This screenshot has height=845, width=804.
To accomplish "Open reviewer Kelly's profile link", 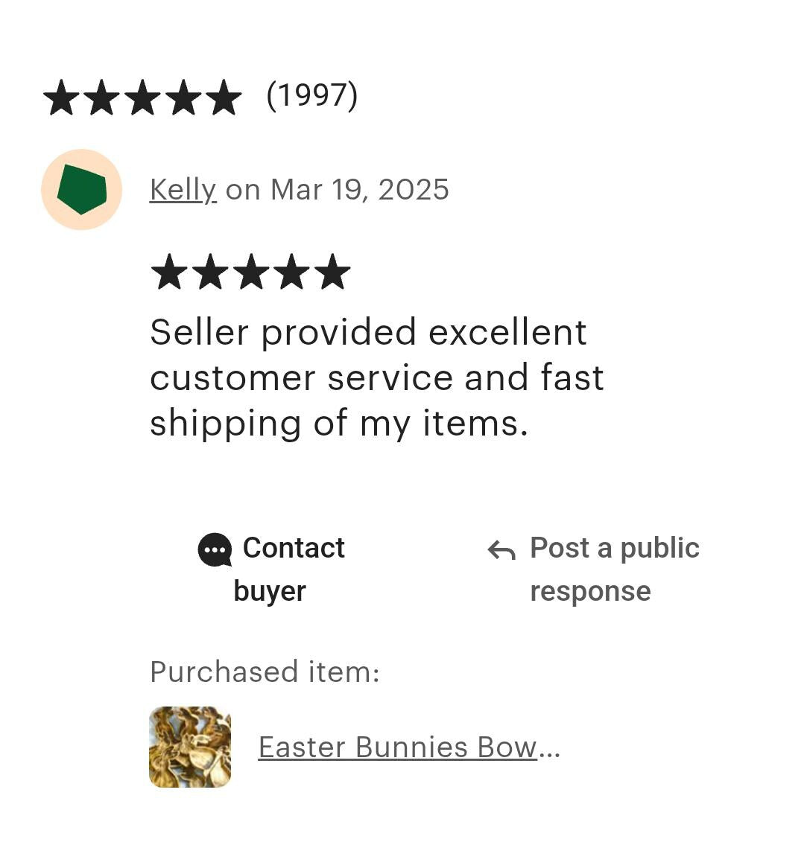I will (x=183, y=190).
